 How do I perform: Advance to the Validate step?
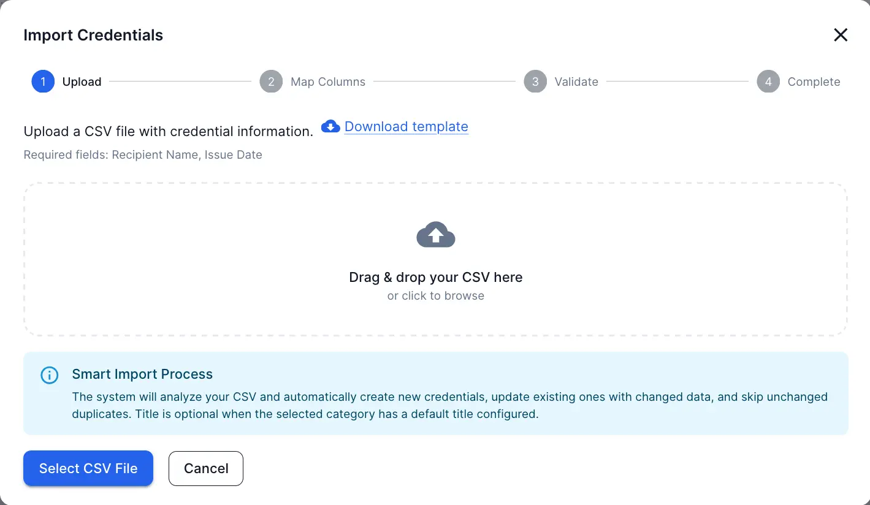576,82
